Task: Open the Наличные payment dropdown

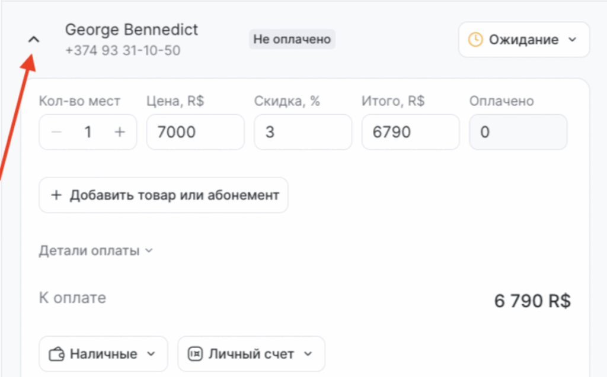Action: 103,354
